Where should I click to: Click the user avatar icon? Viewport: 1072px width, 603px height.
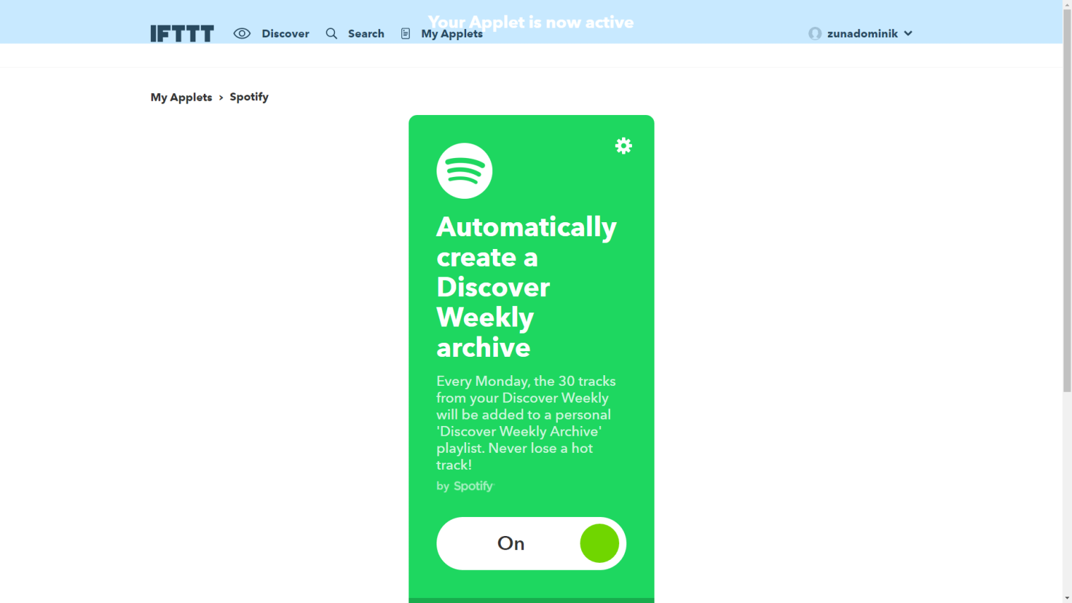(x=815, y=33)
